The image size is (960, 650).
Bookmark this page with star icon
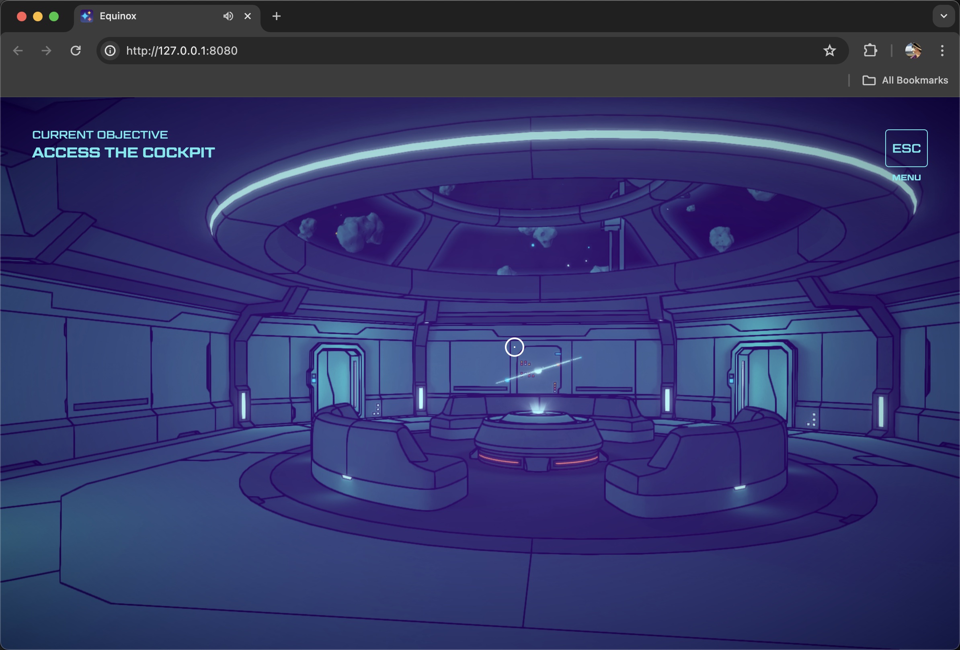point(829,51)
